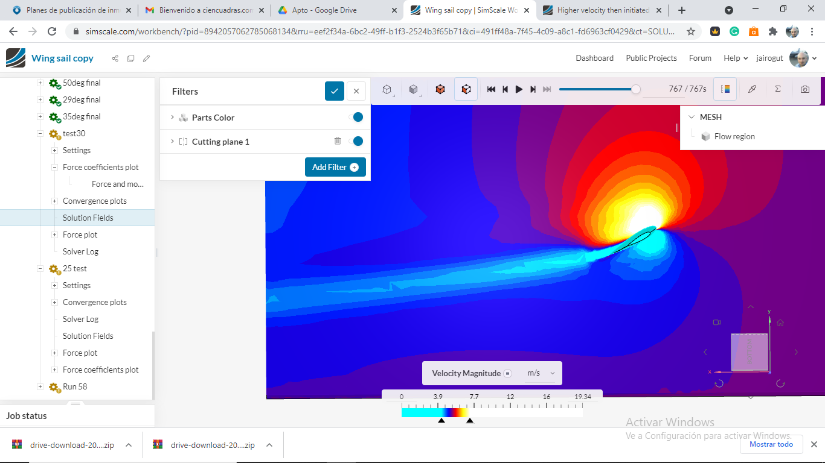Jump to first animation frame
The height and width of the screenshot is (463, 825).
click(x=491, y=89)
